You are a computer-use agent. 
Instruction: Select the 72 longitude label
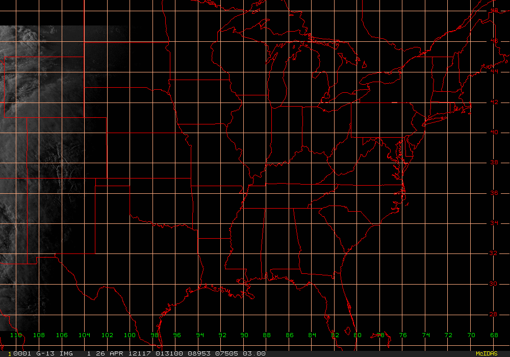(448, 335)
